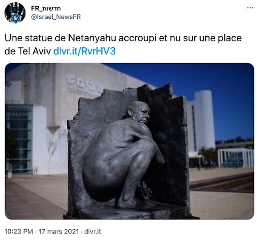This screenshot has width=259, height=240.
Task: Open the @Israel_NewsFR handle
Action: tap(56, 17)
